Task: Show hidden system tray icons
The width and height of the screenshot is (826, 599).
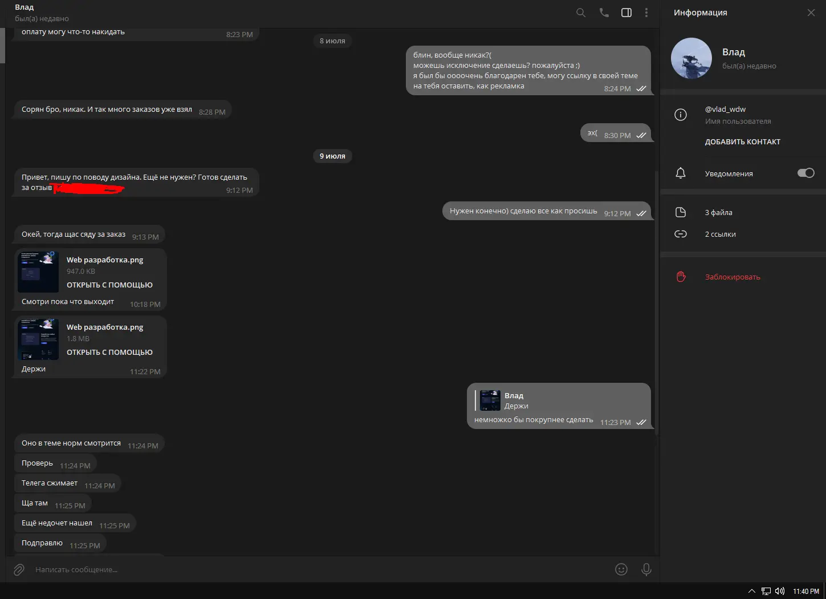Action: pyautogui.click(x=751, y=591)
